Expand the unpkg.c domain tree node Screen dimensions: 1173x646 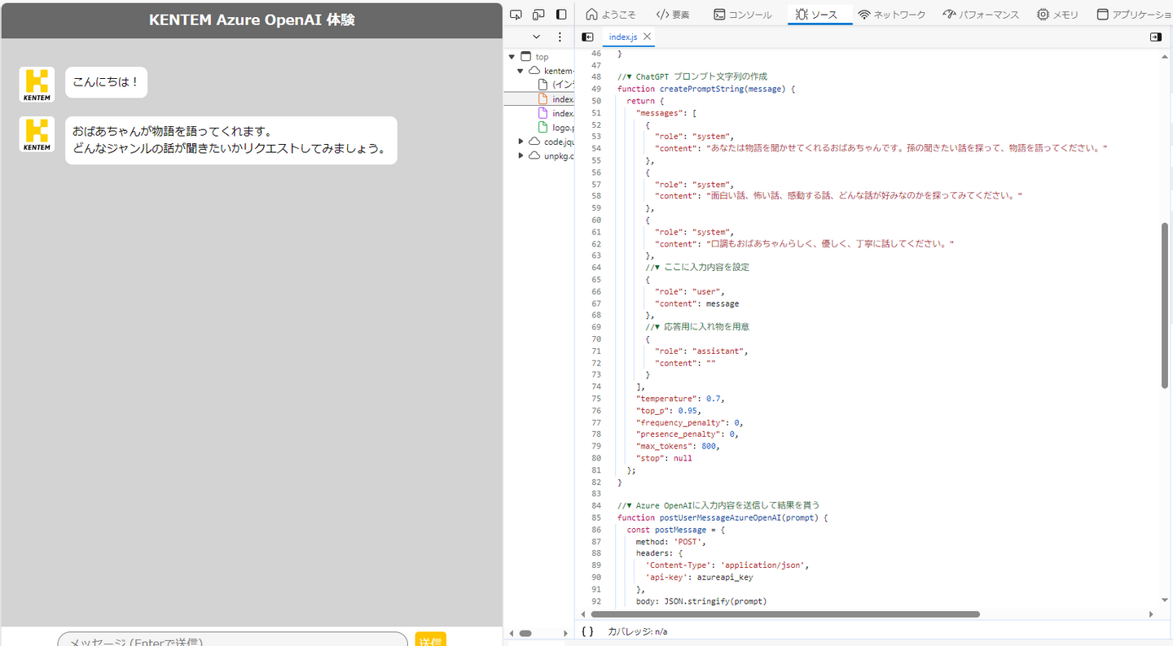tap(521, 155)
